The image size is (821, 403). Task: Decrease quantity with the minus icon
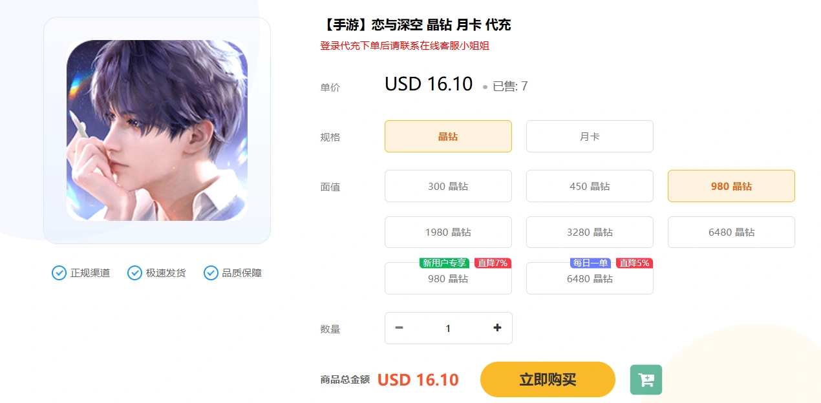400,328
